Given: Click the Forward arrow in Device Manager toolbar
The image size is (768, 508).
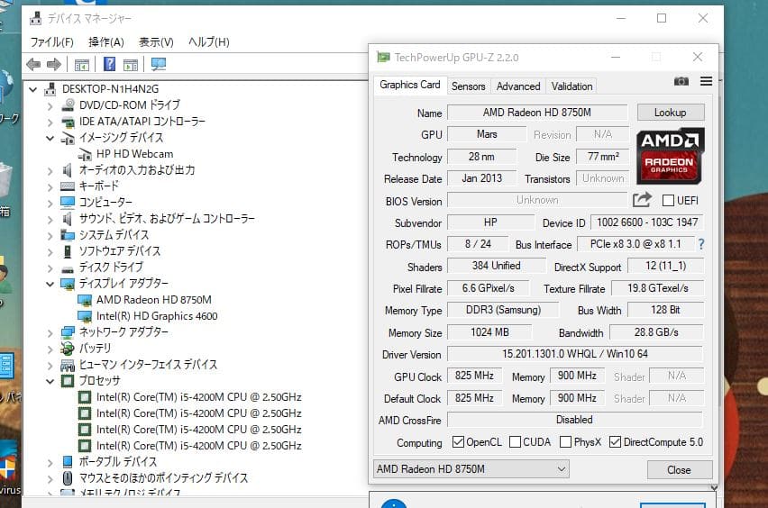Looking at the screenshot, I should (x=54, y=64).
